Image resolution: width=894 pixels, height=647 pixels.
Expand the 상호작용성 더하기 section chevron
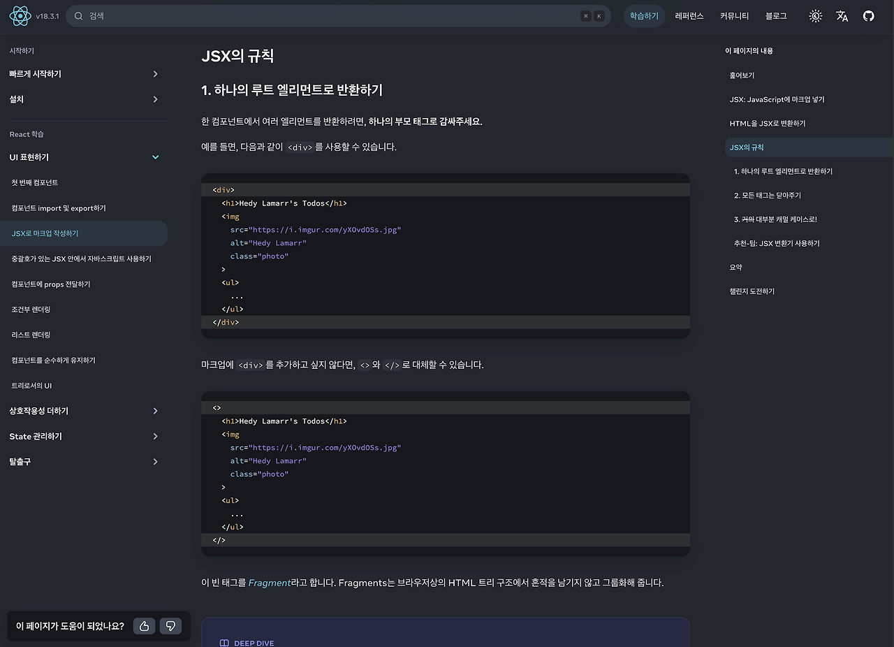(155, 411)
